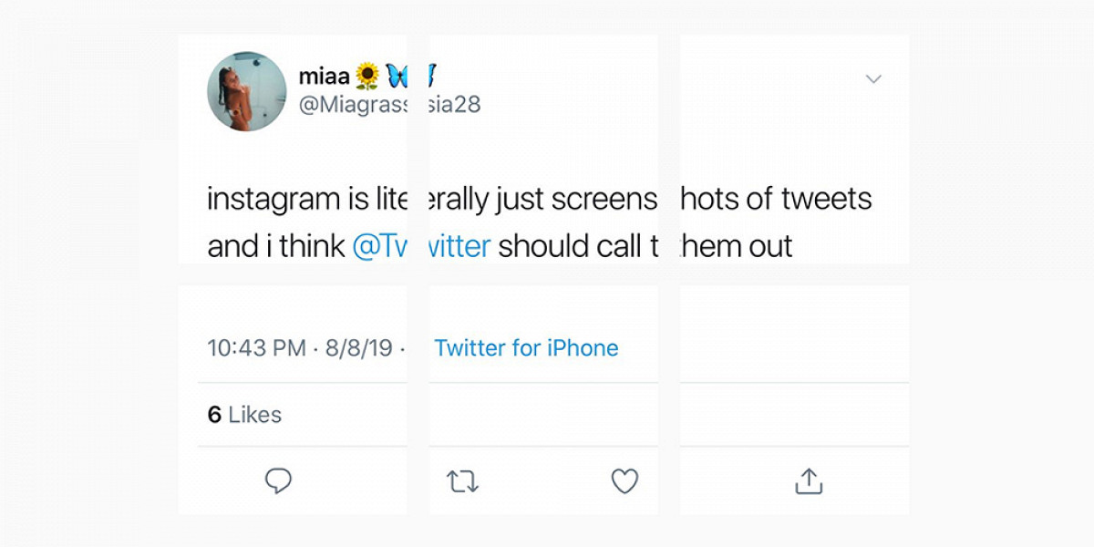Screen dimensions: 1094x547
Task: Click the display name miaa
Action: tap(324, 77)
